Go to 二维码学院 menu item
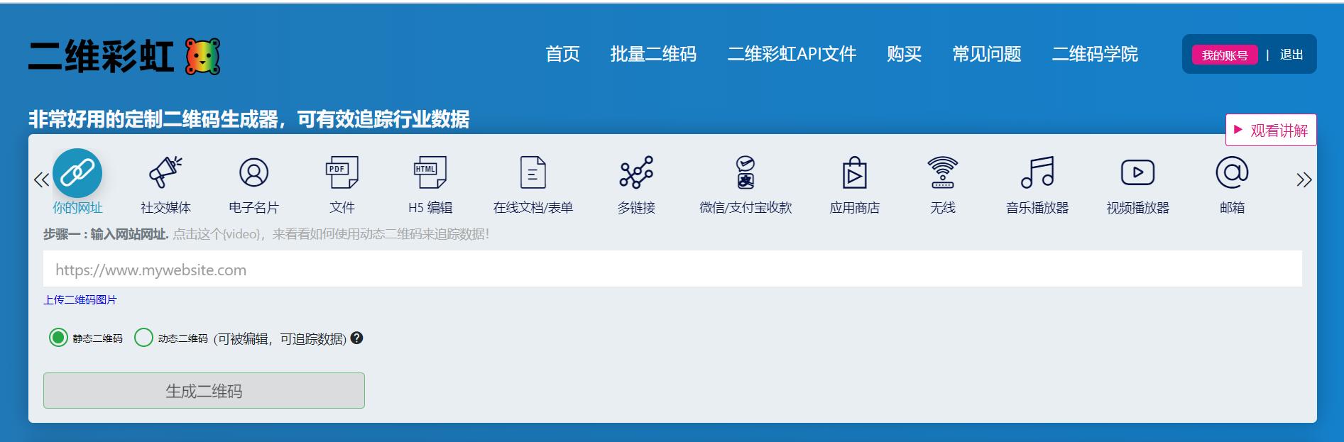 click(x=1095, y=54)
